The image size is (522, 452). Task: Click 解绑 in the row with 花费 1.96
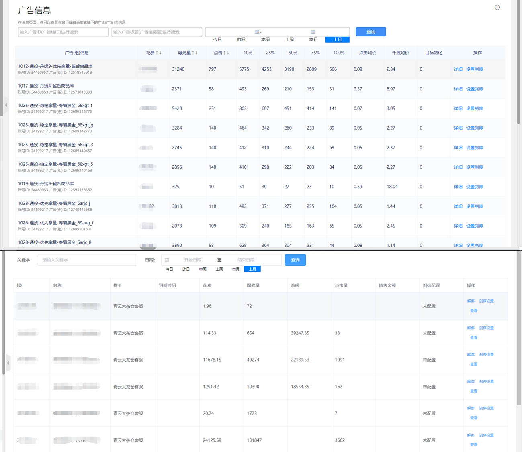(471, 301)
